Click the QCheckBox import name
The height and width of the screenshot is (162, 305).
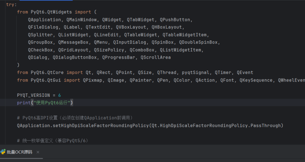pos(40,50)
